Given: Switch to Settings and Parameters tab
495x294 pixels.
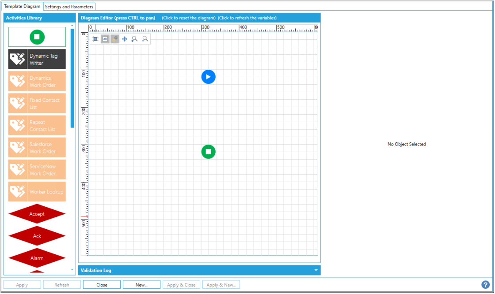Looking at the screenshot, I should [69, 7].
